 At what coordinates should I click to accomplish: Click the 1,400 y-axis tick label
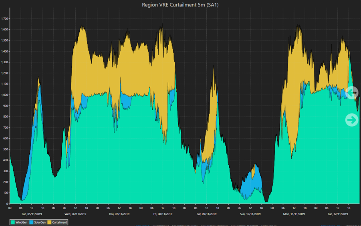(x=5, y=51)
